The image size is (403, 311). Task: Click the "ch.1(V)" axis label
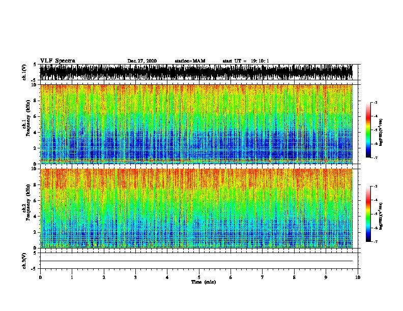24,72
